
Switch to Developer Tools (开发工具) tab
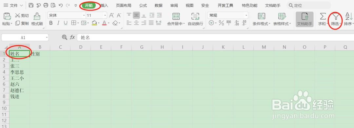coord(225,6)
